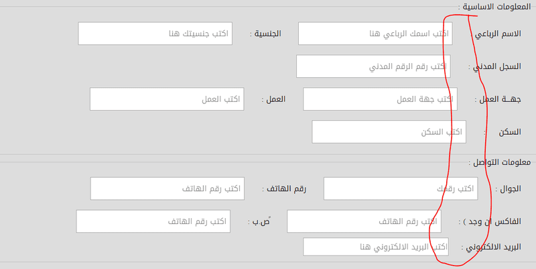Focus the fax (الفاكس) number field
Screen dimensions: 536x269
point(364,221)
